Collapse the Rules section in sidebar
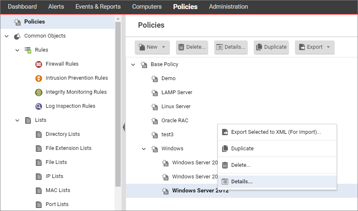The height and width of the screenshot is (211, 358). (x=17, y=50)
